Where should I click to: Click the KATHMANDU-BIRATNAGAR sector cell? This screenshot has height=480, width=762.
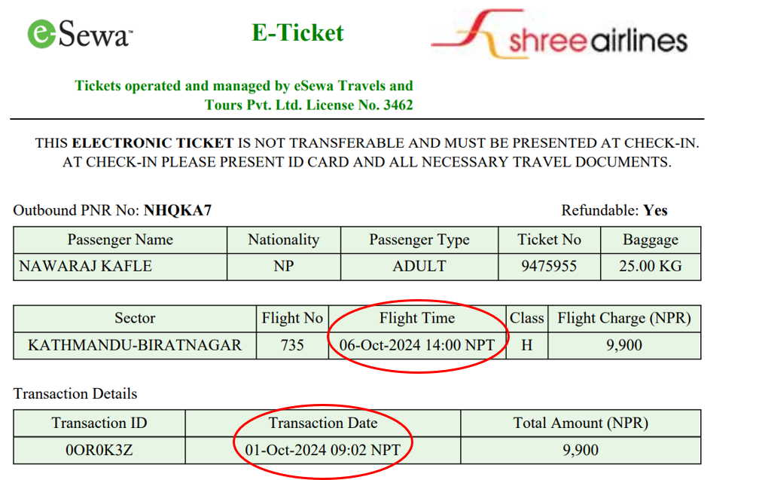[x=135, y=345]
